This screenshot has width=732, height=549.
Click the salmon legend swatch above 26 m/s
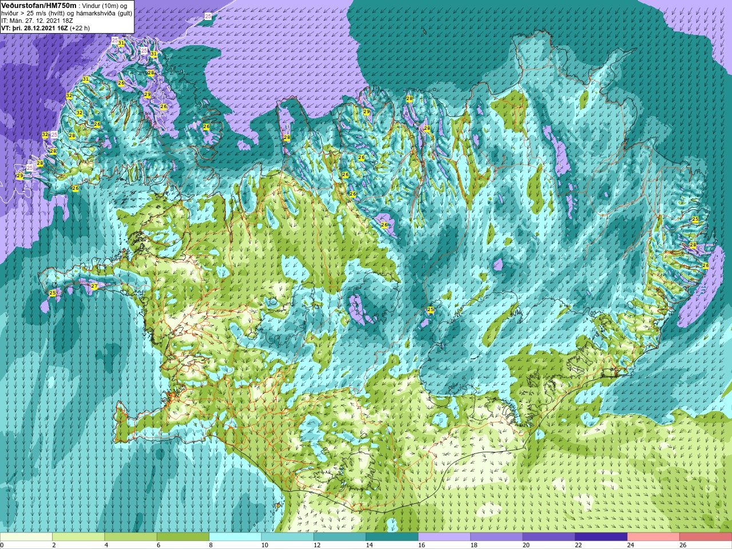click(706, 537)
